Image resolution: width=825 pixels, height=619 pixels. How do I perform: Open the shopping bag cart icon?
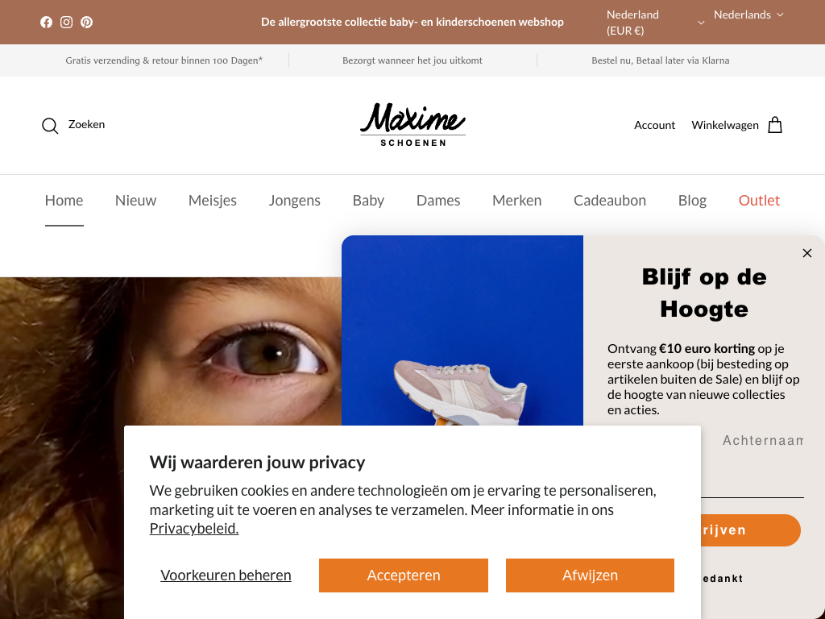775,125
